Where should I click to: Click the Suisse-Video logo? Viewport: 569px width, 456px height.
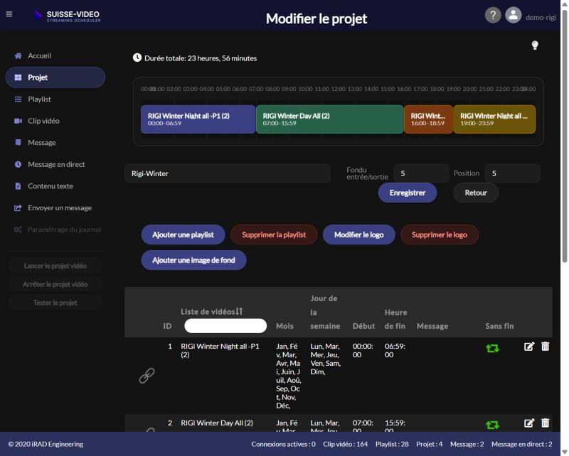point(67,16)
